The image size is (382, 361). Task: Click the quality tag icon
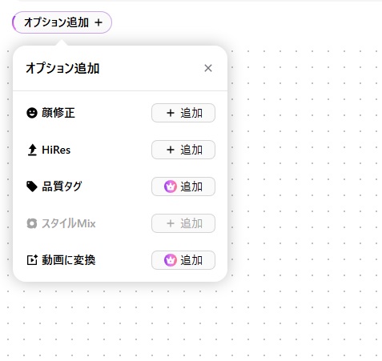click(x=32, y=187)
